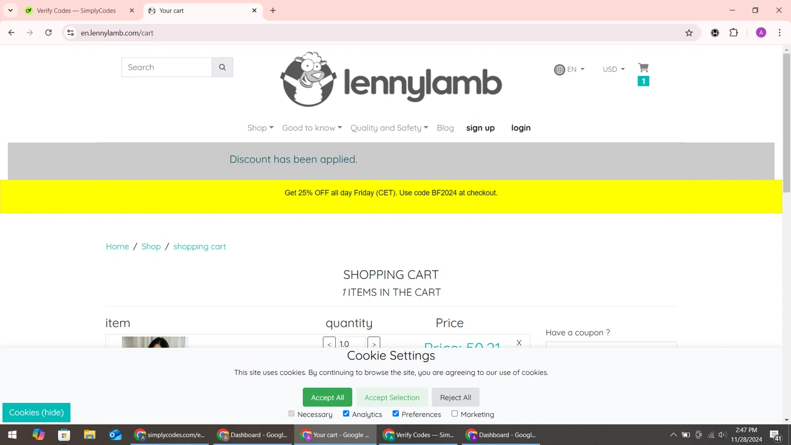Open the shopping cart icon
The width and height of the screenshot is (791, 445).
643,68
